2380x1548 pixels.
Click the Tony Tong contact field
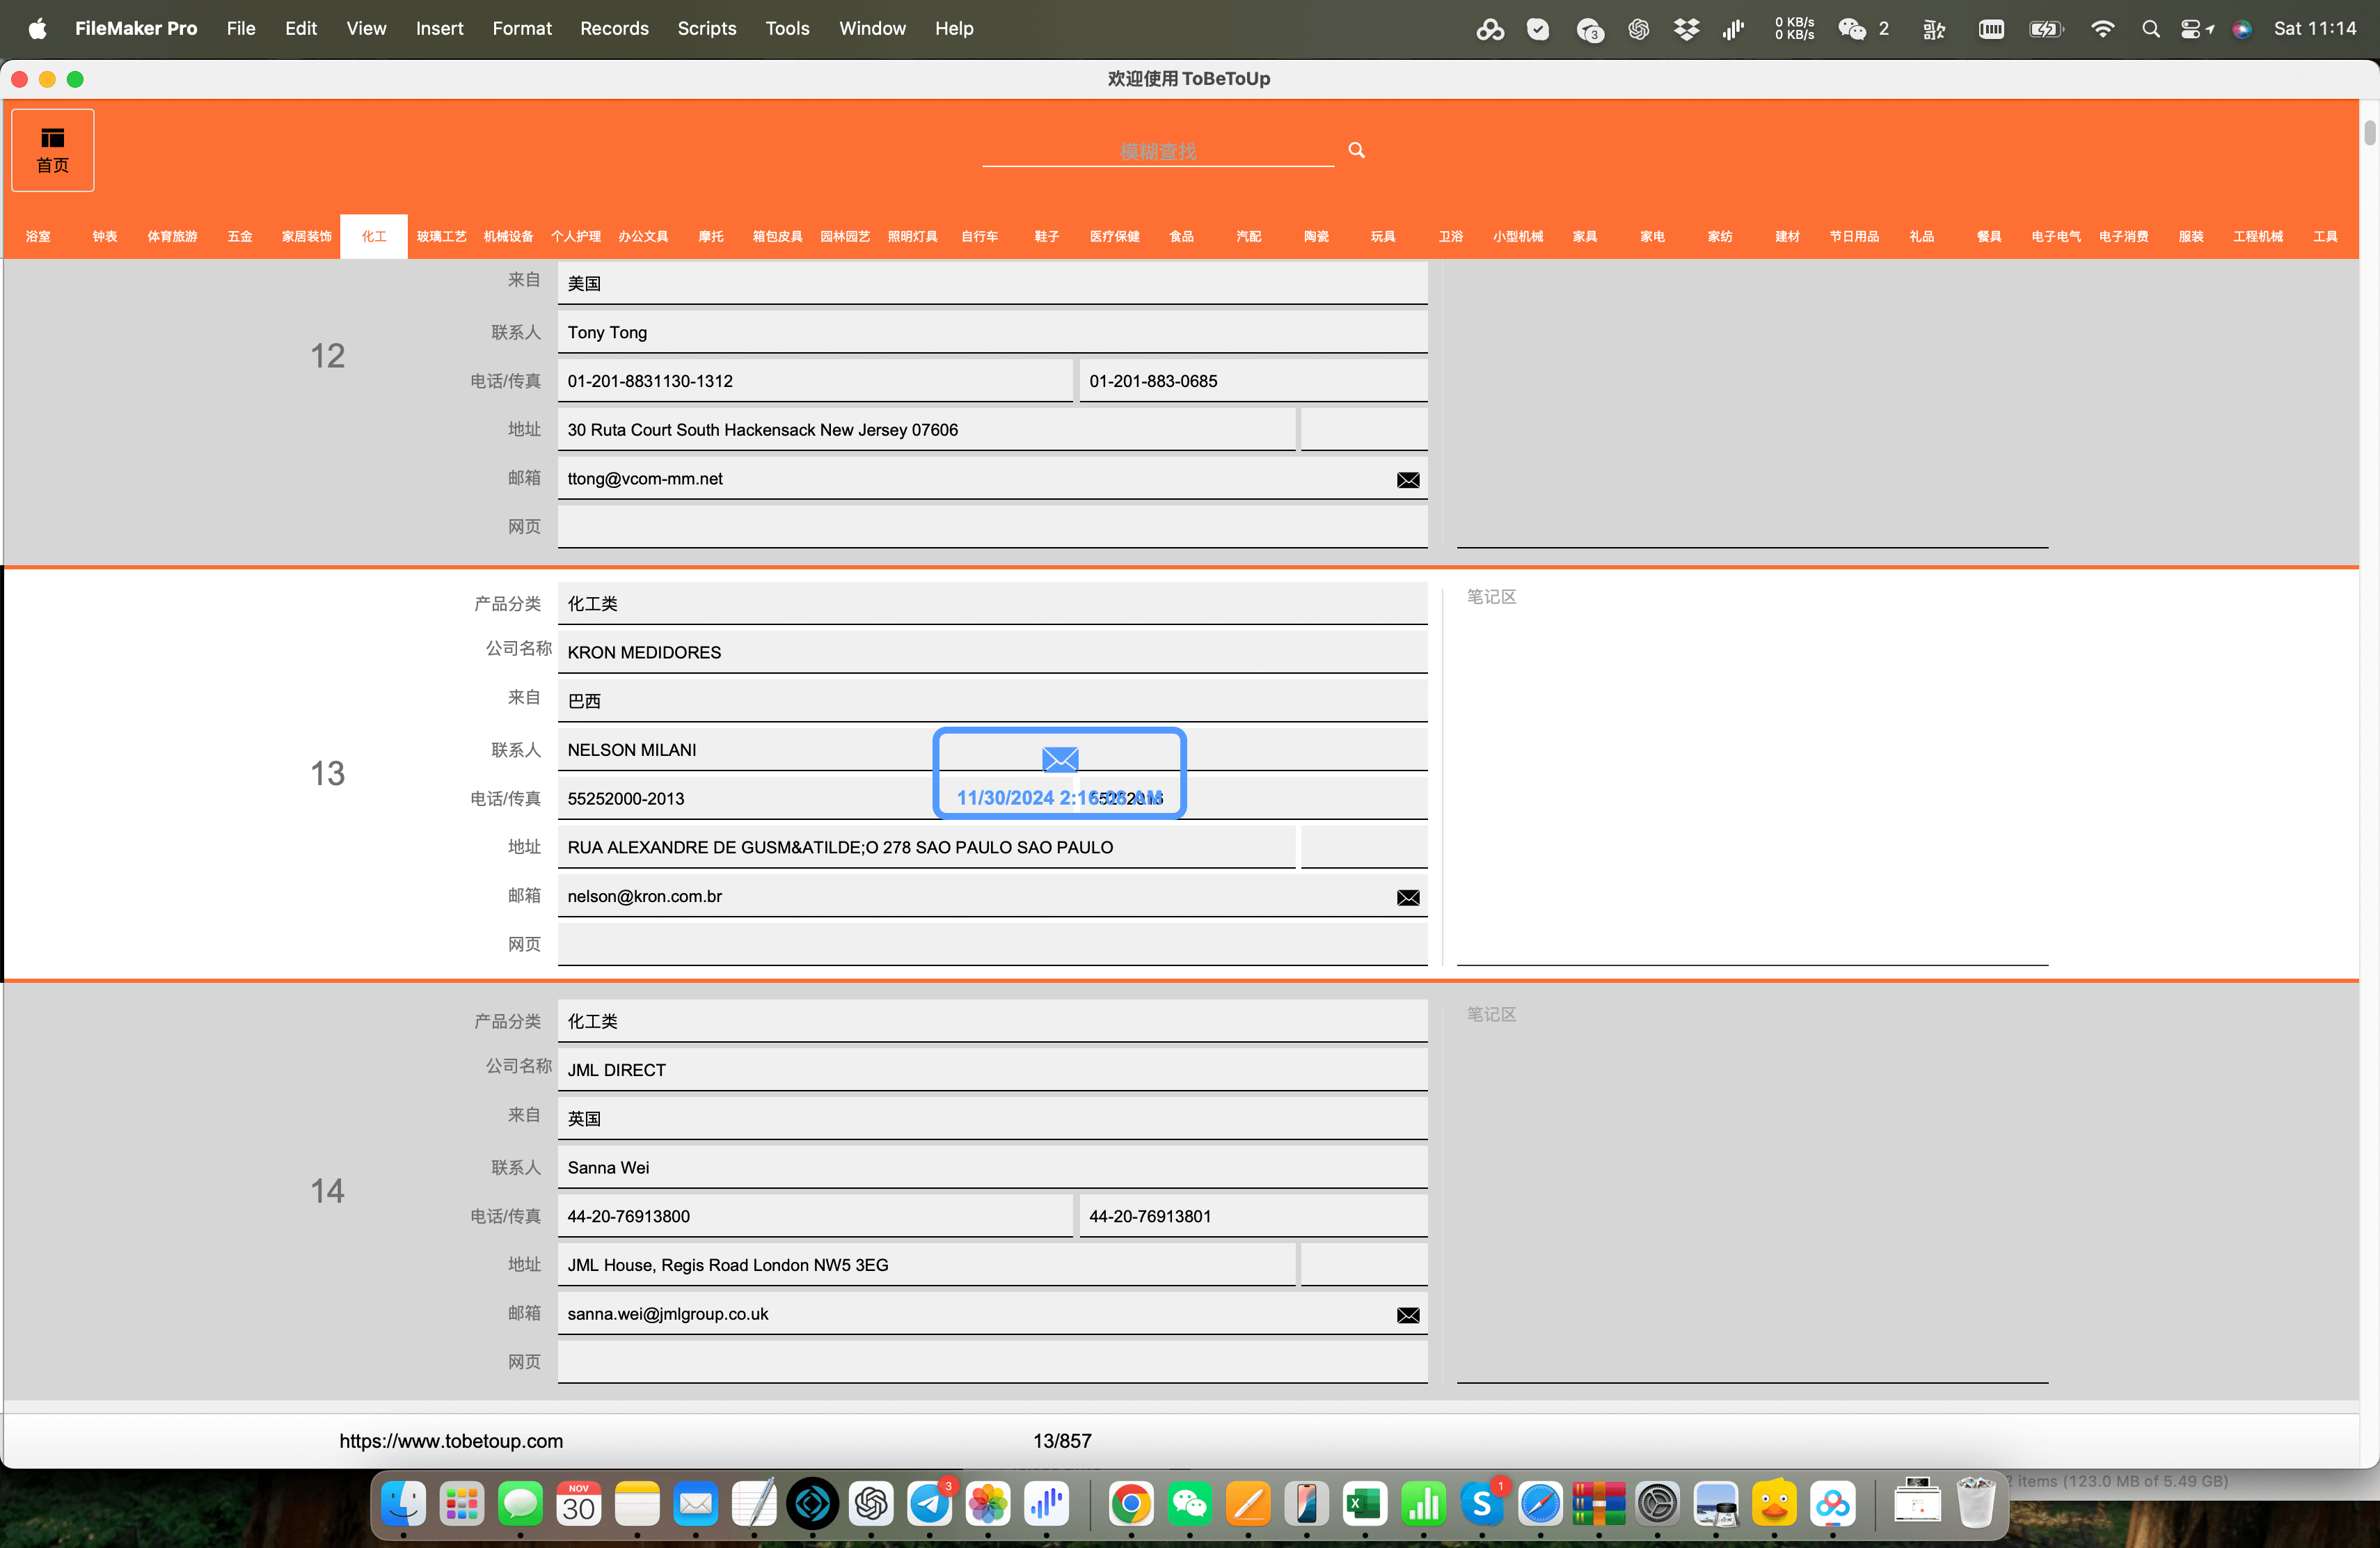[x=992, y=332]
